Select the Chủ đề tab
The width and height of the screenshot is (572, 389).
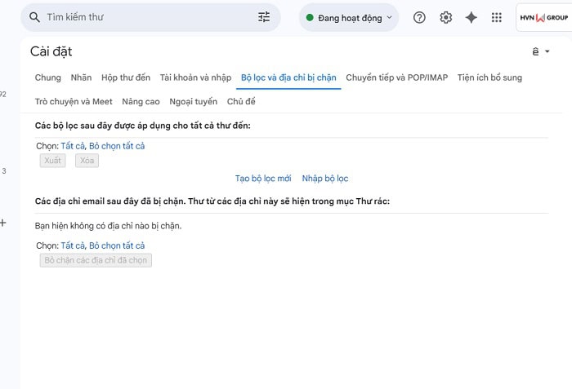[241, 101]
